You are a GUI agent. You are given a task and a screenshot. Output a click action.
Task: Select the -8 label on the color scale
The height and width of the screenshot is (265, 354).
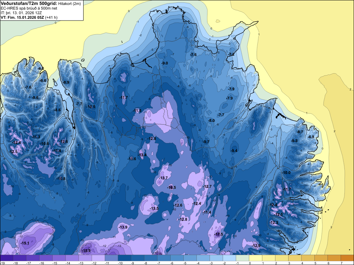point(146,263)
